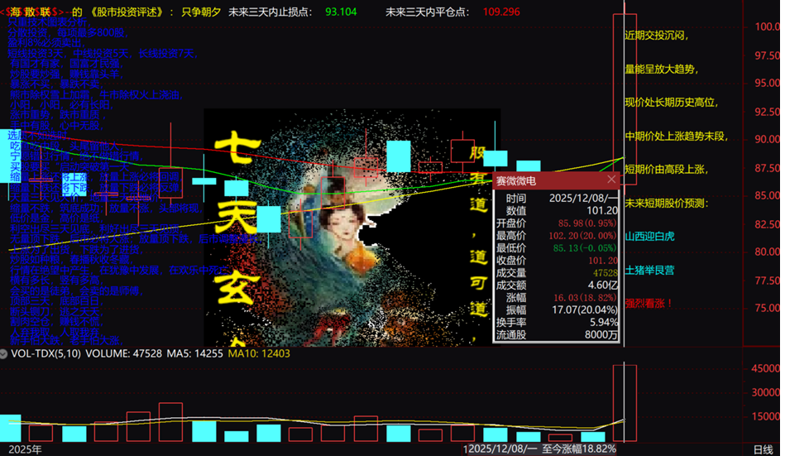The image size is (785, 456).
Task: Click the 92.50 price axis label
Action: pyautogui.click(x=767, y=111)
